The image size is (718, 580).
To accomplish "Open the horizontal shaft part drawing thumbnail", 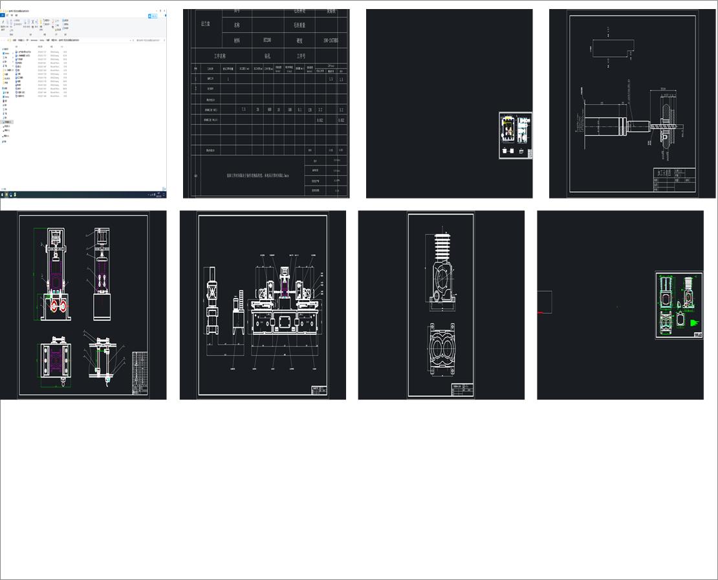I will [x=633, y=103].
